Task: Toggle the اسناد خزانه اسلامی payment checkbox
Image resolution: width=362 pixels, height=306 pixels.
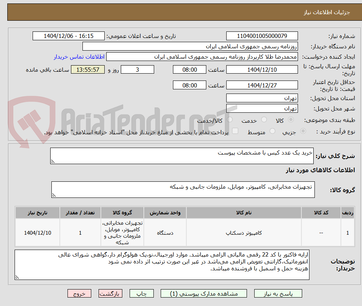Action: click(235, 131)
